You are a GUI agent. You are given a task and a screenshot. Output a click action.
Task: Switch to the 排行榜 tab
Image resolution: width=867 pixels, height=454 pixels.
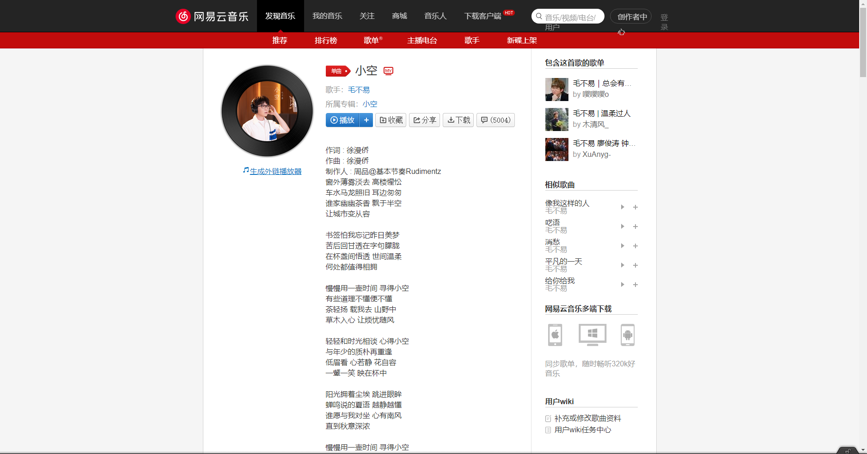(326, 40)
